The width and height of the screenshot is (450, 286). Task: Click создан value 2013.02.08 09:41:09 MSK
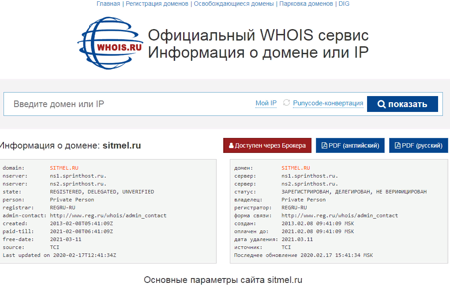[318, 223]
